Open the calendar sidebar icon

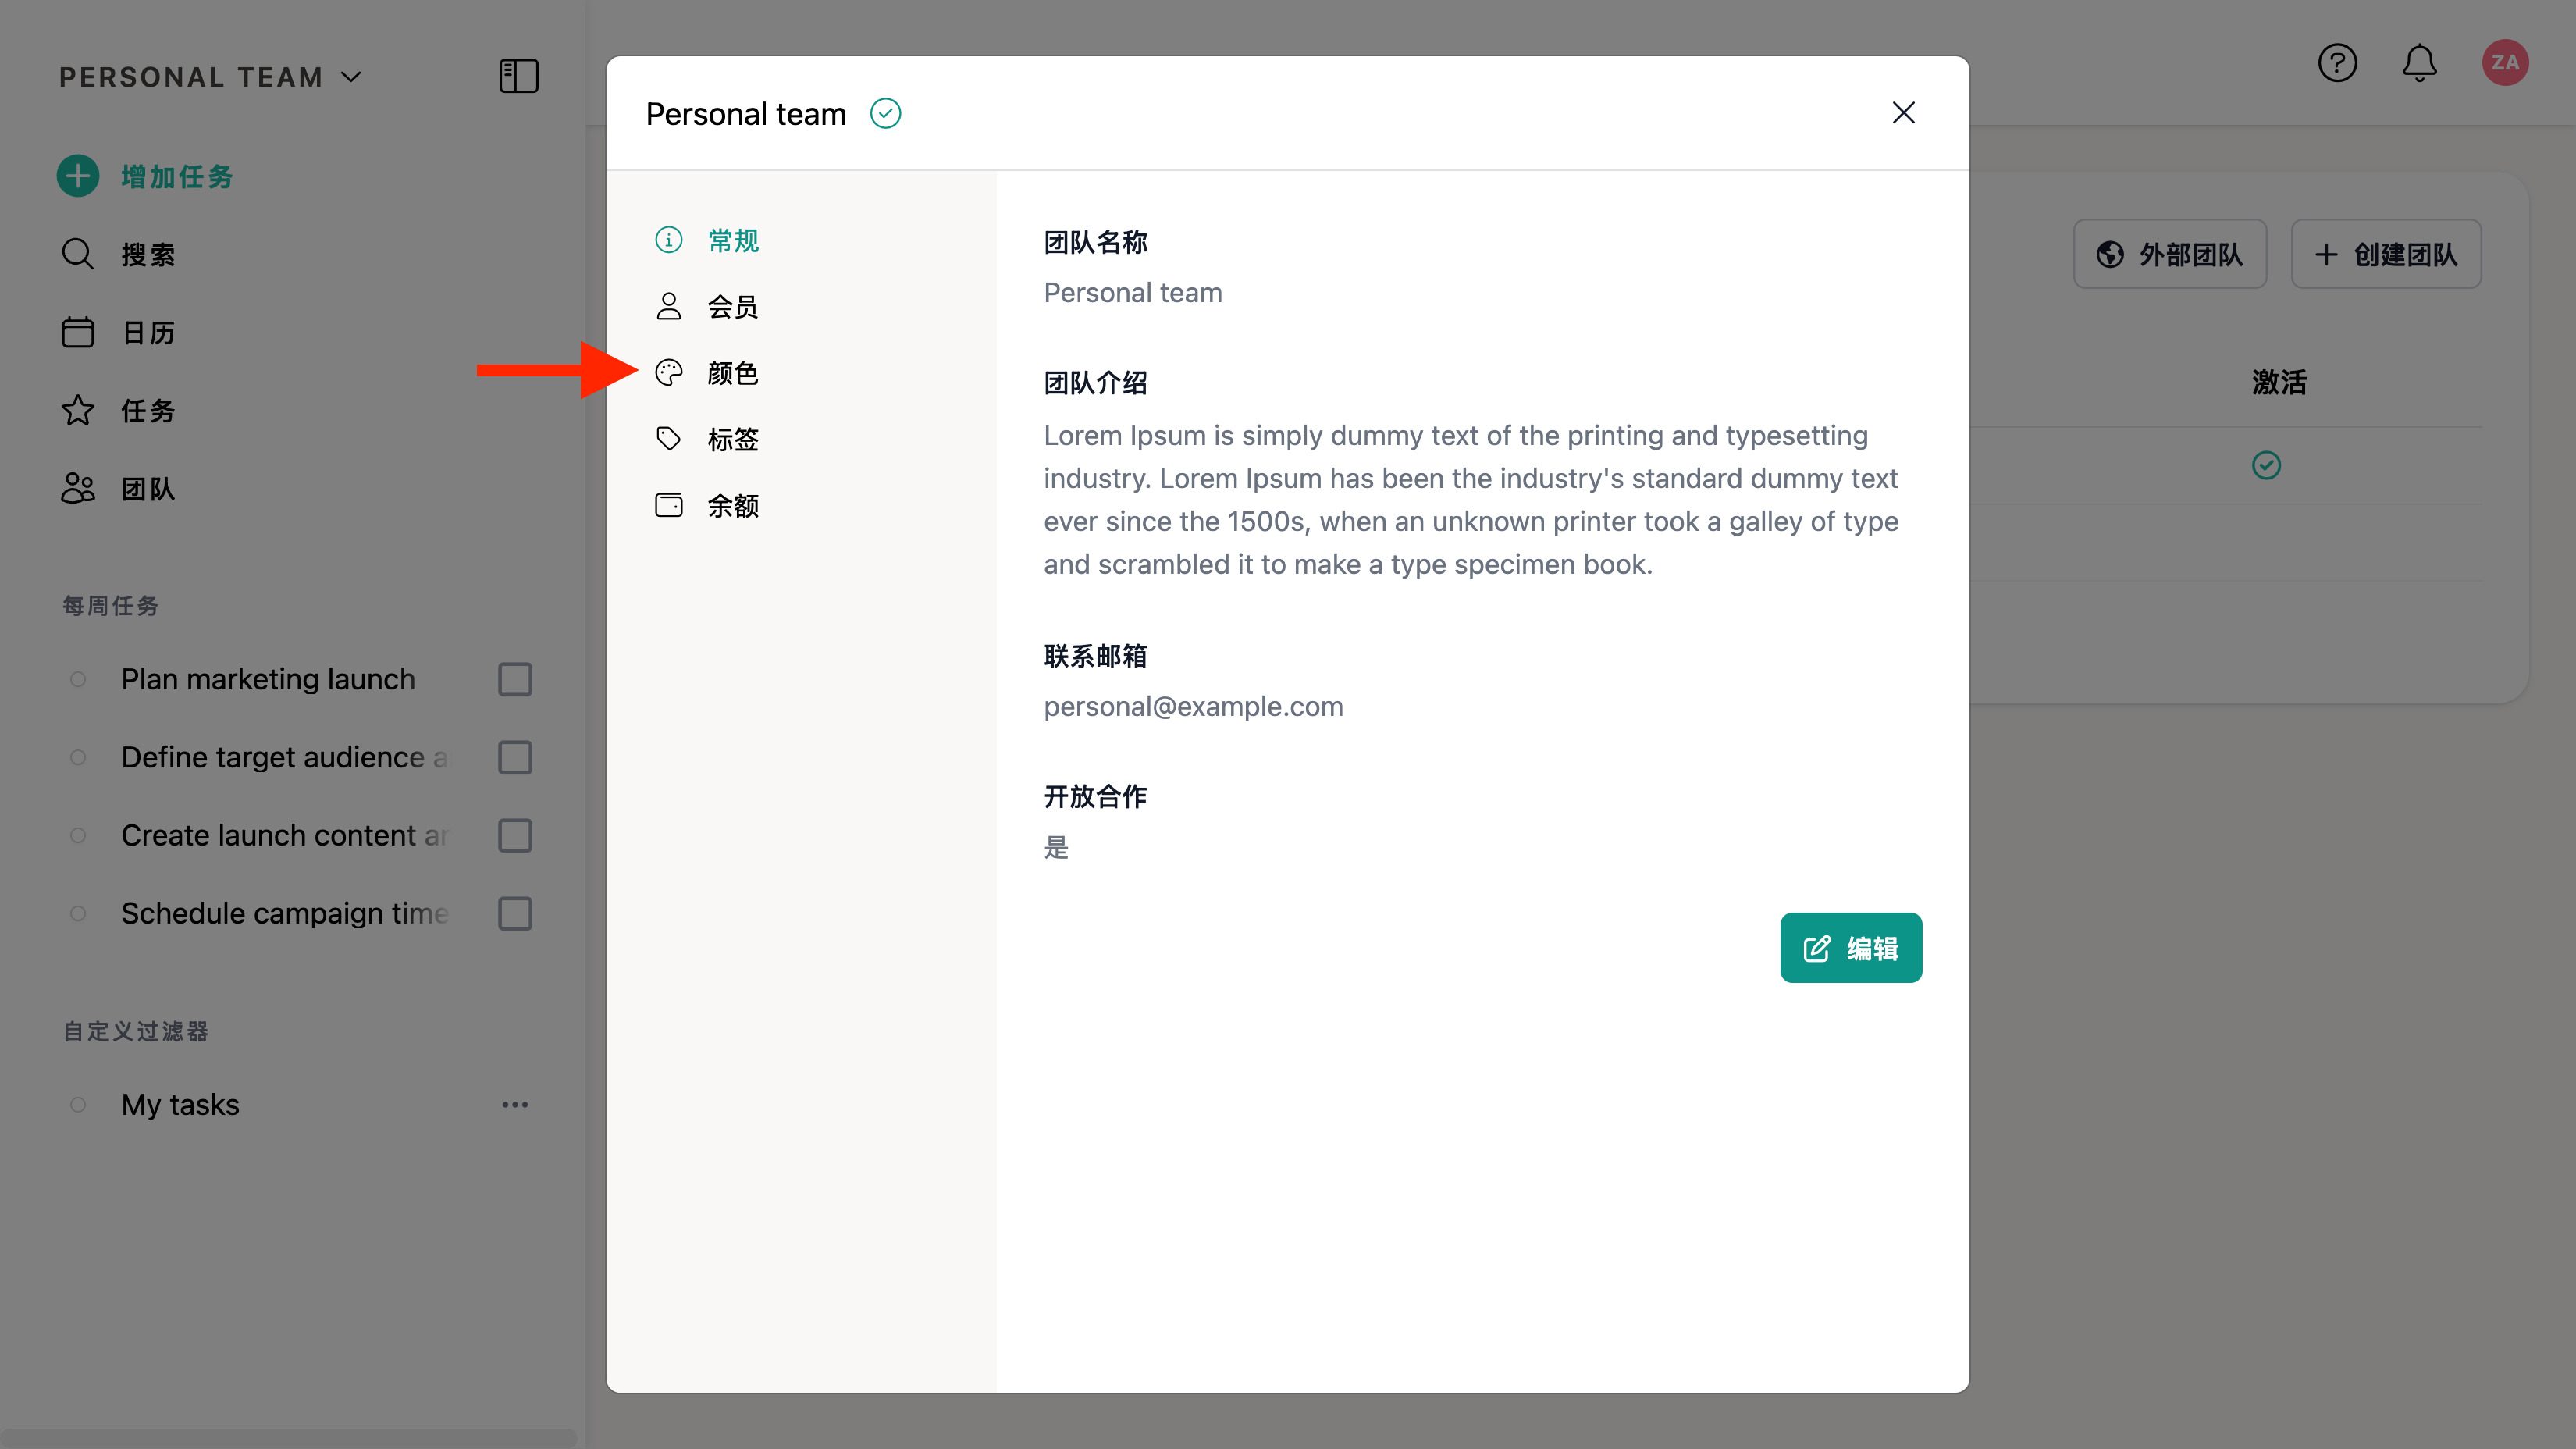tap(78, 332)
